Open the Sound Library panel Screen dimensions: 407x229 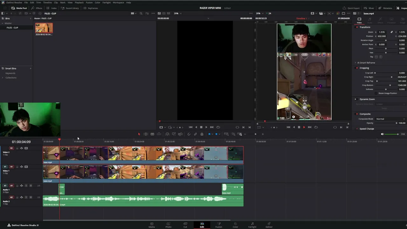(70, 8)
